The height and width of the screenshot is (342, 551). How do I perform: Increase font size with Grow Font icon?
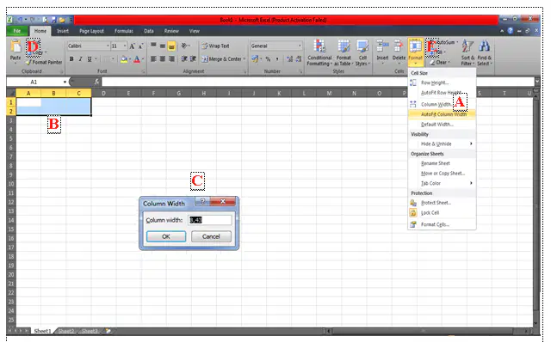click(132, 46)
